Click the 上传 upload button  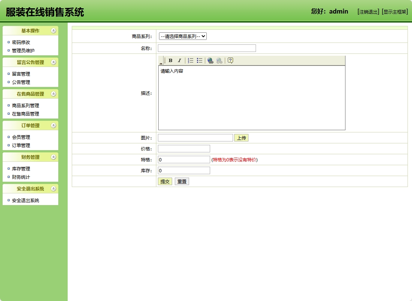point(241,138)
